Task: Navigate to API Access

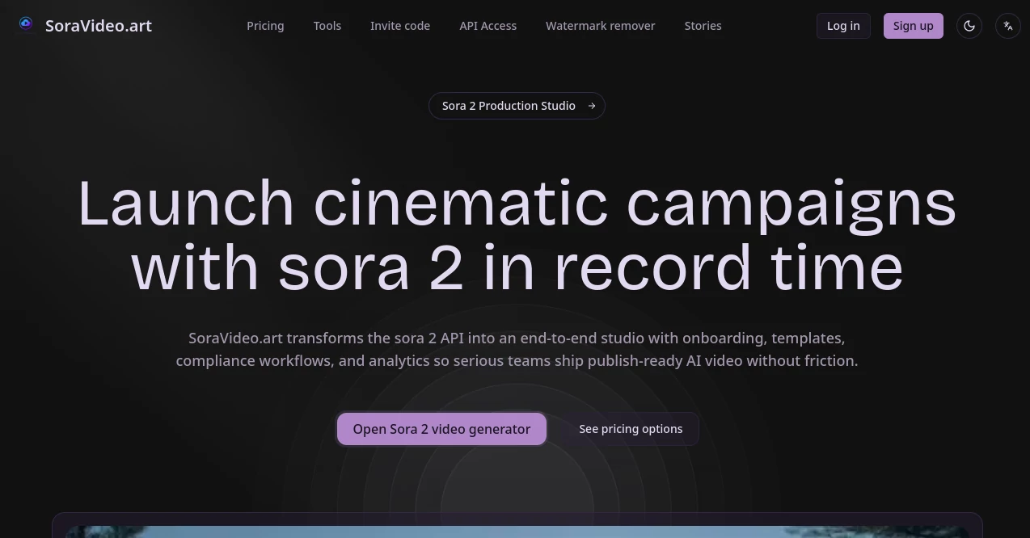Action: click(x=488, y=25)
